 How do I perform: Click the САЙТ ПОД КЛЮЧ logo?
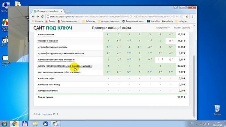pos(53,28)
